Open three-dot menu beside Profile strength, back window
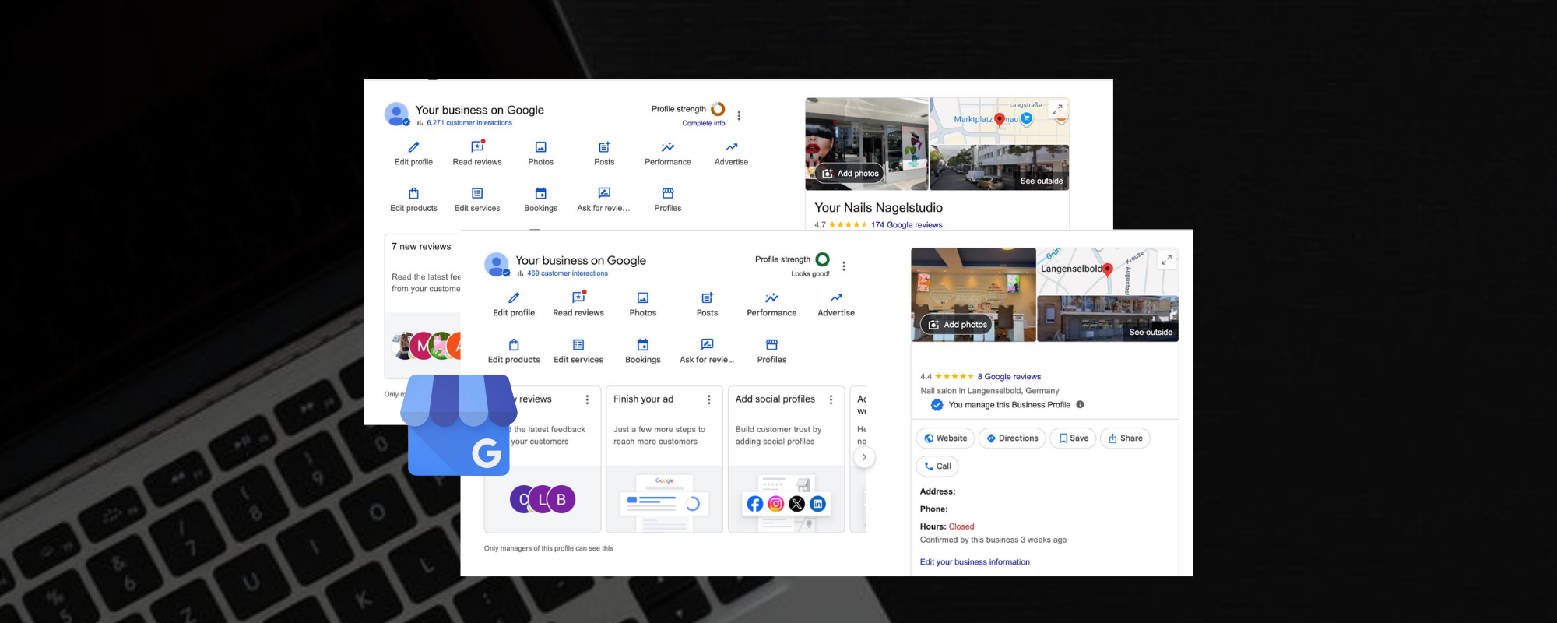Screen dimensions: 1557x623 (739, 115)
